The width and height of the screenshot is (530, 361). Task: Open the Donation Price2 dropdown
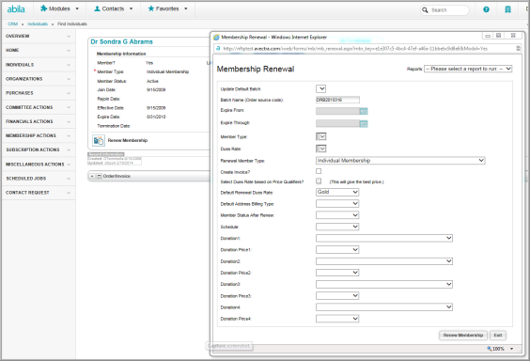point(337,273)
